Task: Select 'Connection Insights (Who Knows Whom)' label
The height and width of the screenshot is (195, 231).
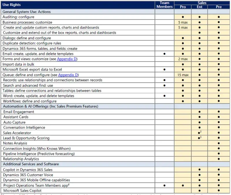Action: [x=37, y=149]
